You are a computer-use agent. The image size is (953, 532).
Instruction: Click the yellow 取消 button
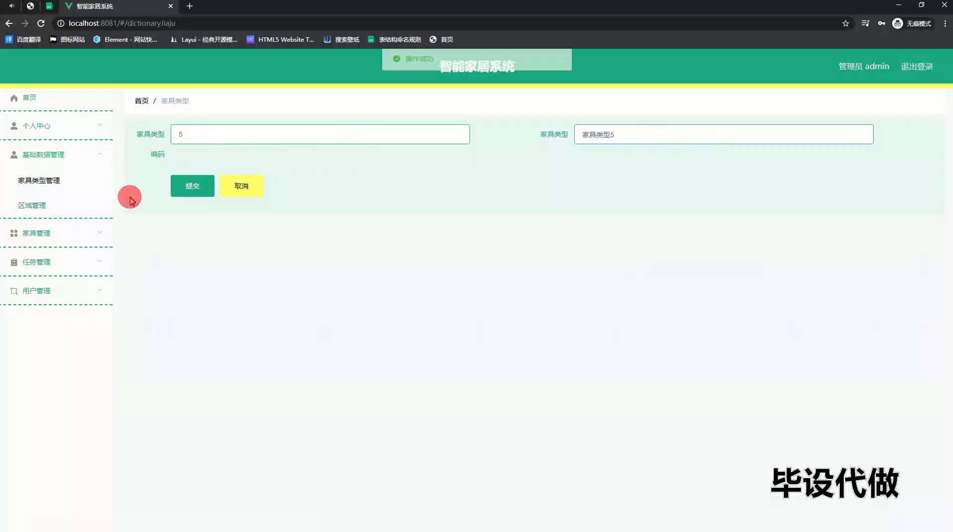(x=241, y=186)
